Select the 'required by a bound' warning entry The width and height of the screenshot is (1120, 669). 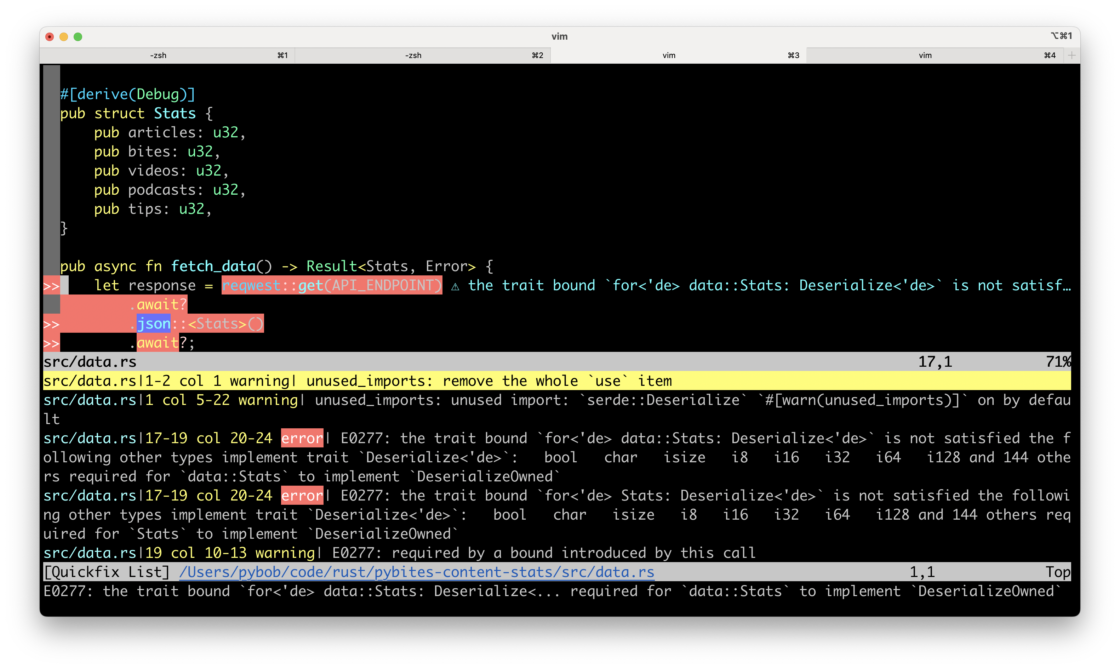[399, 553]
